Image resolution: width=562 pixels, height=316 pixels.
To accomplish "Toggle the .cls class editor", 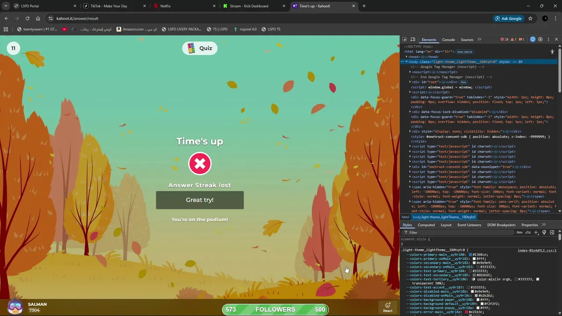I will coord(528,232).
